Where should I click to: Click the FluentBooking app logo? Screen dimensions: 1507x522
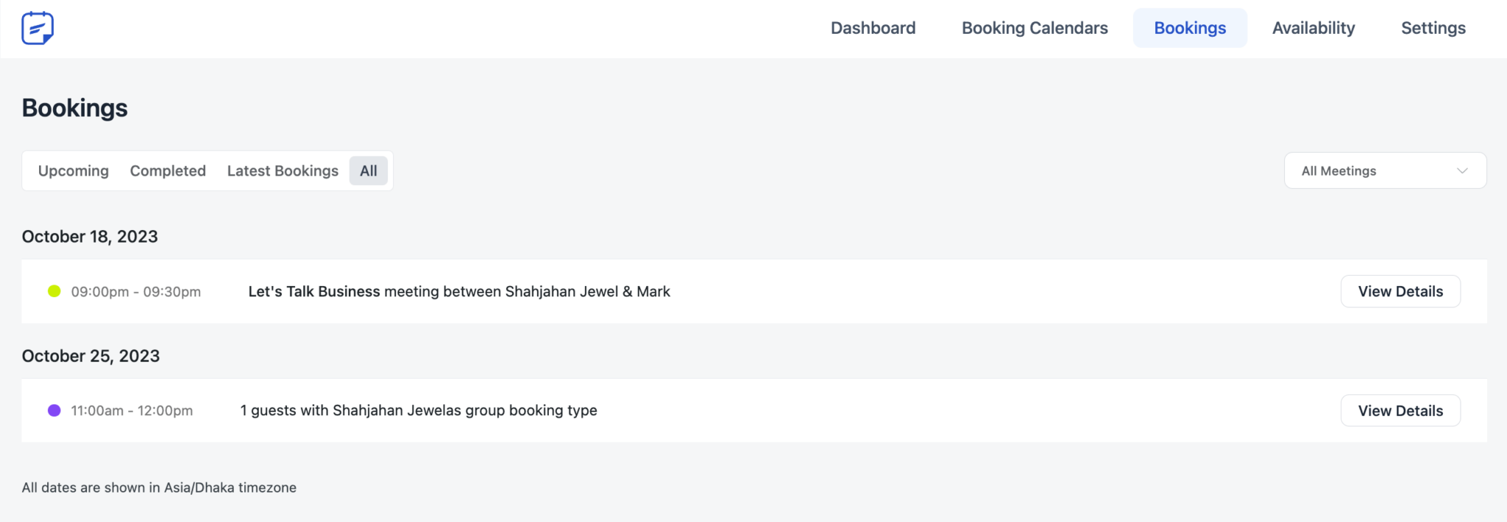[x=38, y=28]
